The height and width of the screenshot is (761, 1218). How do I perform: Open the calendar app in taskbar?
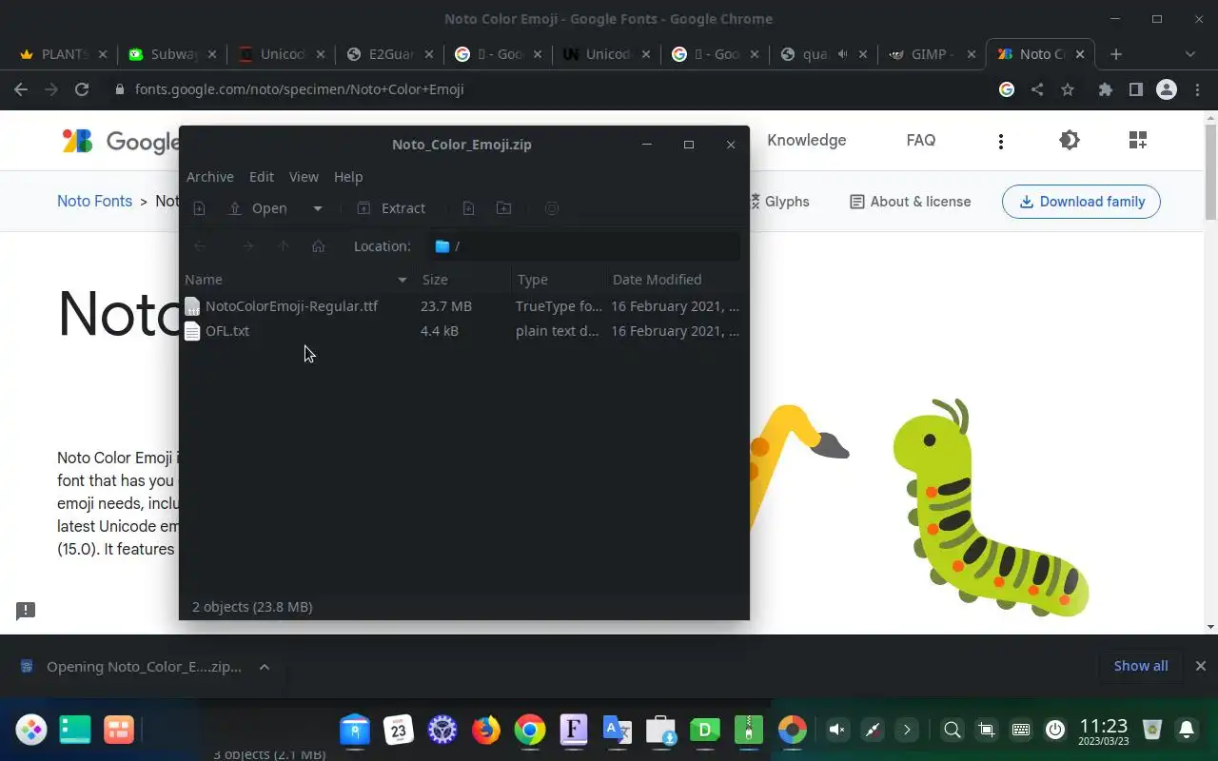399,730
